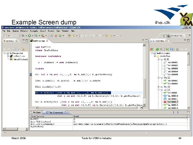The height and width of the screenshot is (145, 193).
Task: Click the New Java Package toolbar icon
Action: coord(56,36)
